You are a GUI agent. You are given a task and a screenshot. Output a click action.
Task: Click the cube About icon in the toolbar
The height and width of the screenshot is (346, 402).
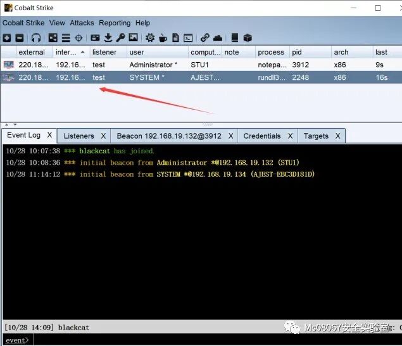pos(248,38)
